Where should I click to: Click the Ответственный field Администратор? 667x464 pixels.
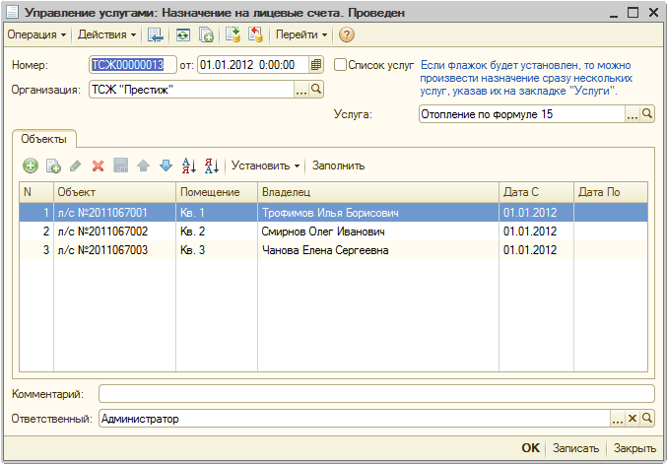point(355,419)
